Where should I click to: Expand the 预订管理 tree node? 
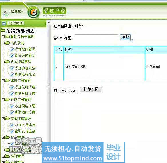3,156
